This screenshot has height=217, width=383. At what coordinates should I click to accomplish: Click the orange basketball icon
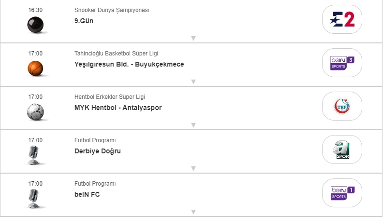pyautogui.click(x=35, y=68)
